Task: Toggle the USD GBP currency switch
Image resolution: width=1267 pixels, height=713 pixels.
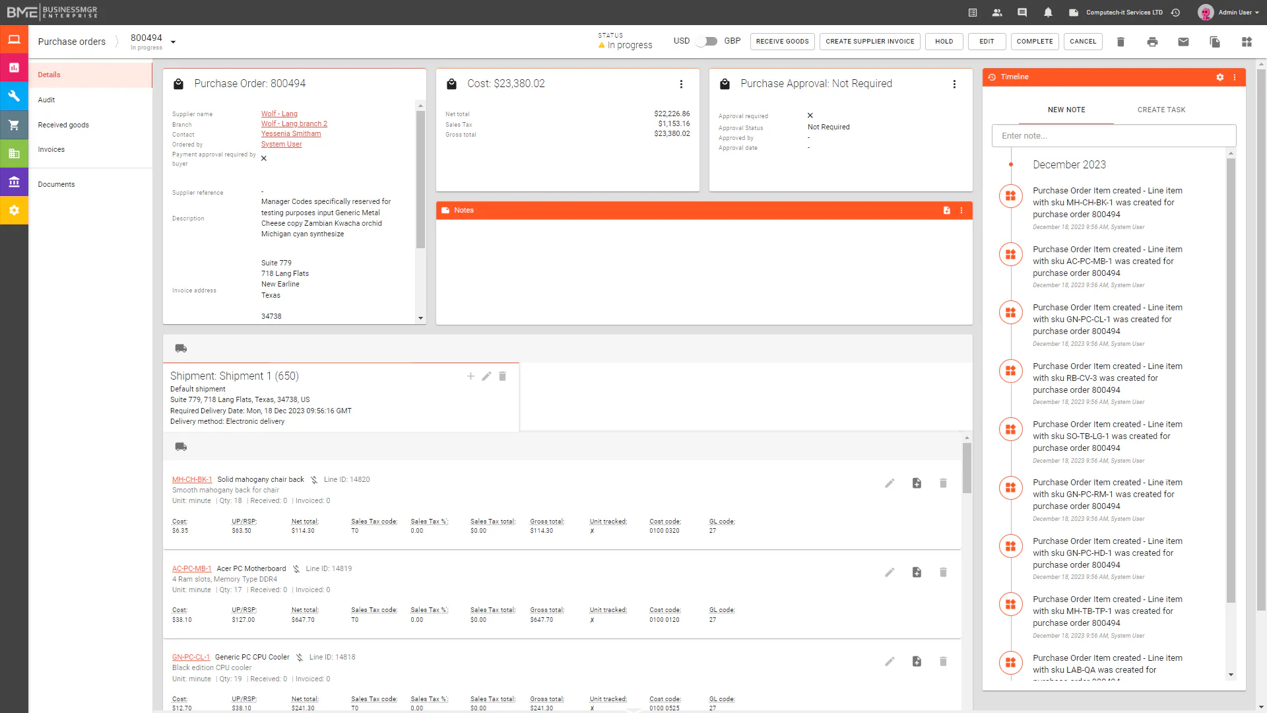Action: pyautogui.click(x=707, y=41)
